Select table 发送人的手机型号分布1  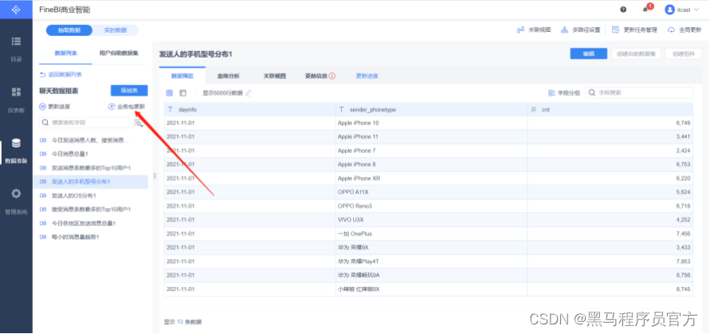point(91,182)
